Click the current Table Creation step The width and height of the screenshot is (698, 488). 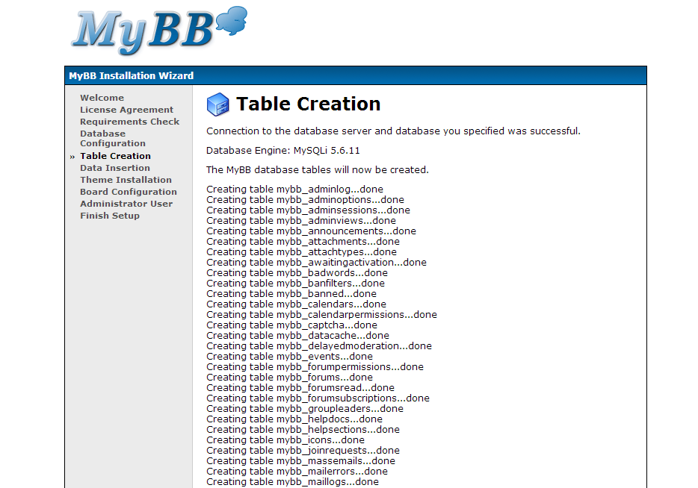115,156
